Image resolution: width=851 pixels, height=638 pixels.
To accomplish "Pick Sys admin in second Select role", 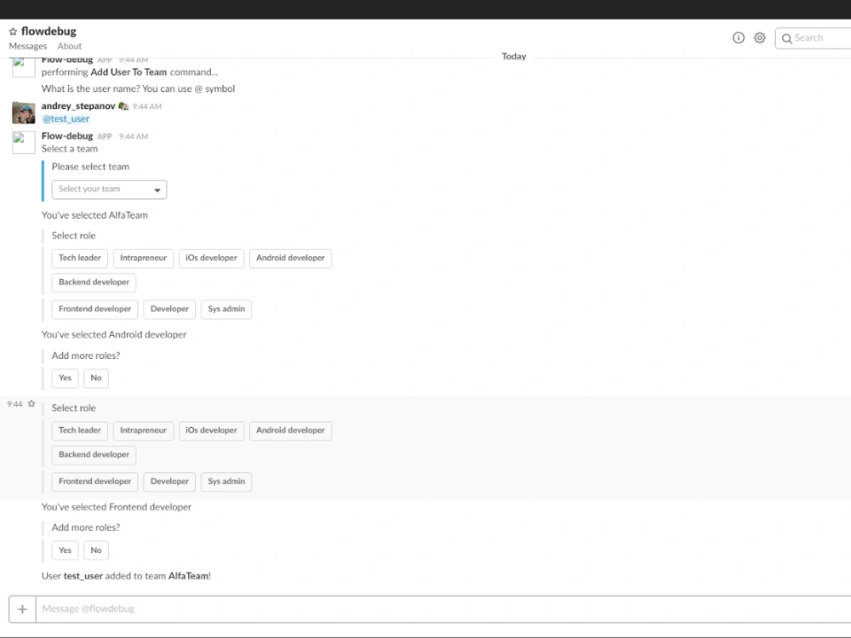I will (x=226, y=481).
